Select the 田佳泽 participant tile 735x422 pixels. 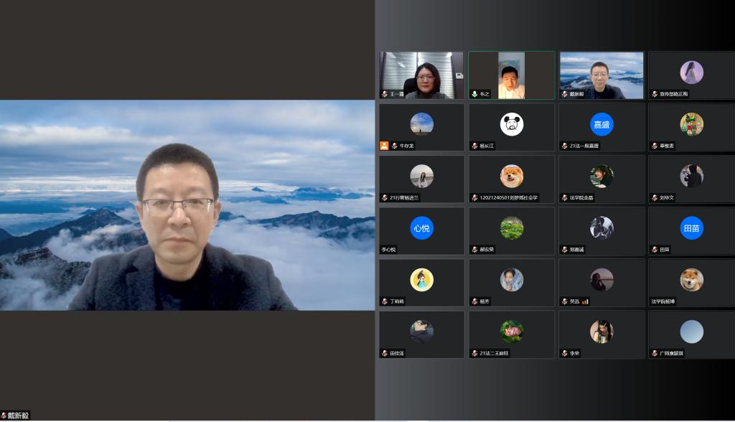421,334
